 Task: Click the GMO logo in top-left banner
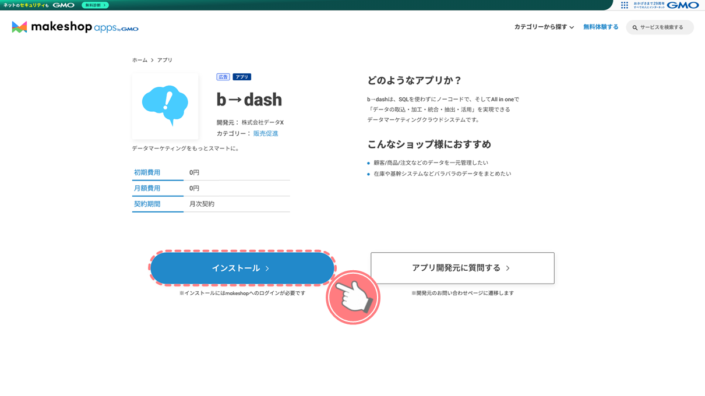click(64, 5)
